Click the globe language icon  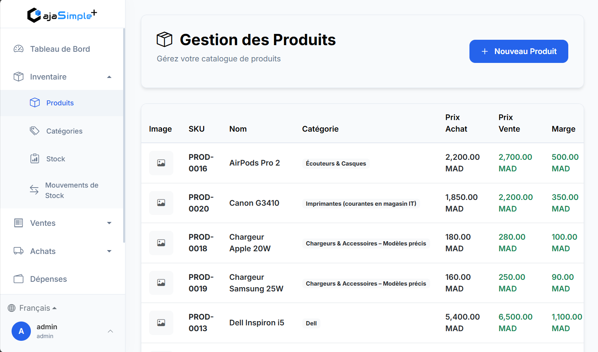(12, 308)
